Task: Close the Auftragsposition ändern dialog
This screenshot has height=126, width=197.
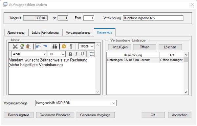Action: pos(192,5)
